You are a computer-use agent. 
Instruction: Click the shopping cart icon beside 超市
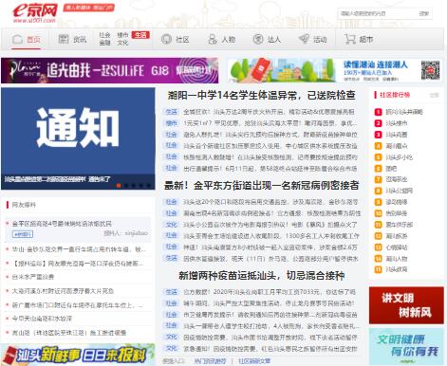click(350, 39)
